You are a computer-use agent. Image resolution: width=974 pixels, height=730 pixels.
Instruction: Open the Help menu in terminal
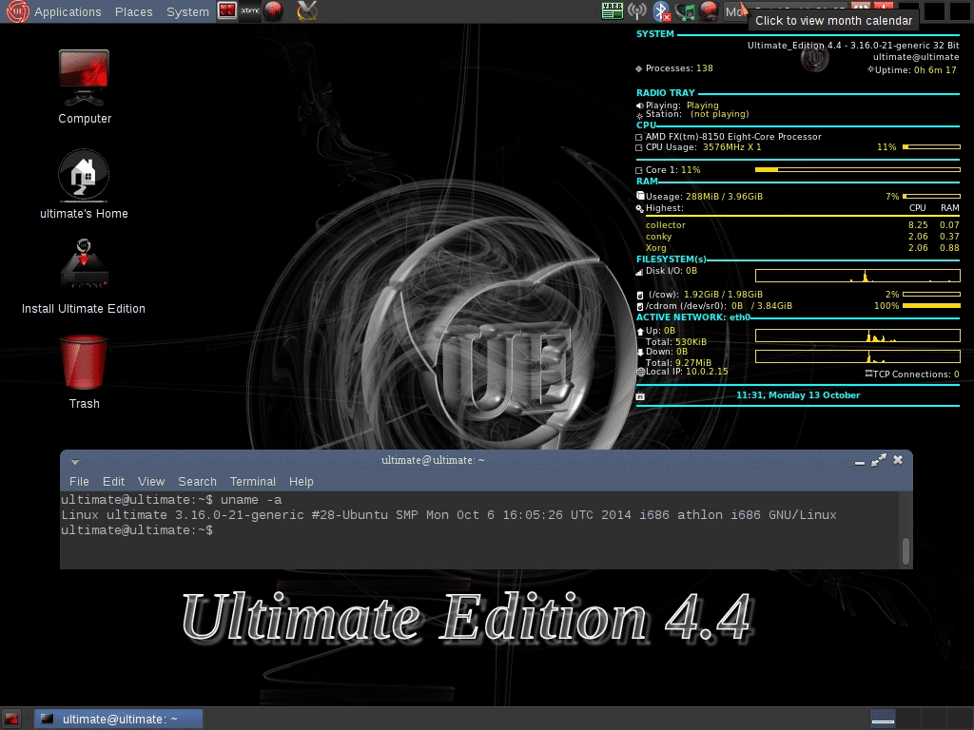(x=302, y=482)
